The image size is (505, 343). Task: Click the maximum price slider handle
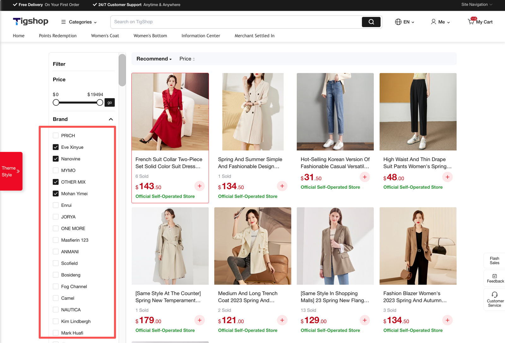click(100, 102)
